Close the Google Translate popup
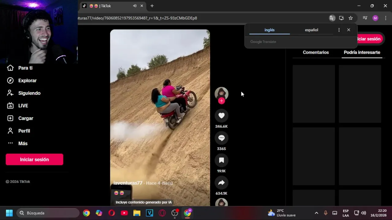The image size is (392, 220). (x=349, y=30)
